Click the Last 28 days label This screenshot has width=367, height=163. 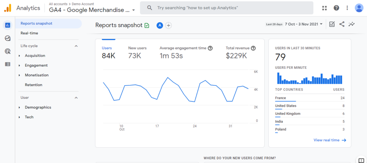pos(274,24)
